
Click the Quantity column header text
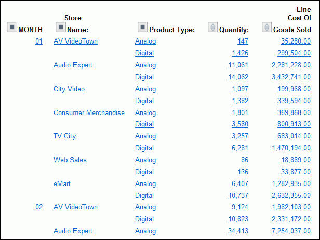click(234, 30)
